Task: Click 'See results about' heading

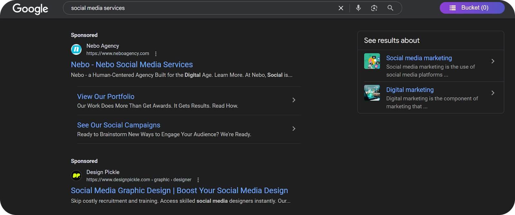Action: [392, 40]
